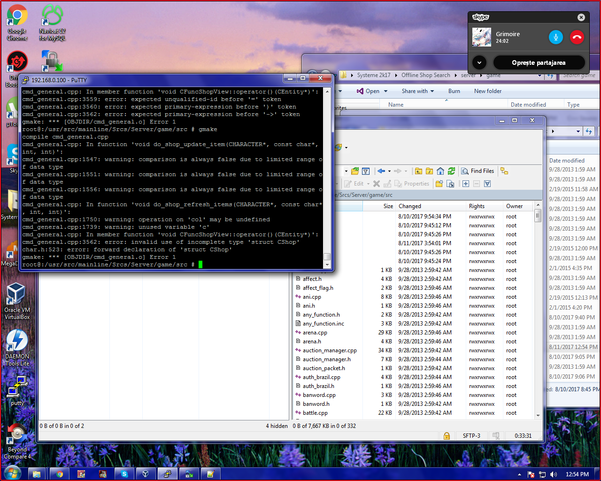Click the select files plus icon in WinSCP
The width and height of the screenshot is (601, 481).
point(466,184)
